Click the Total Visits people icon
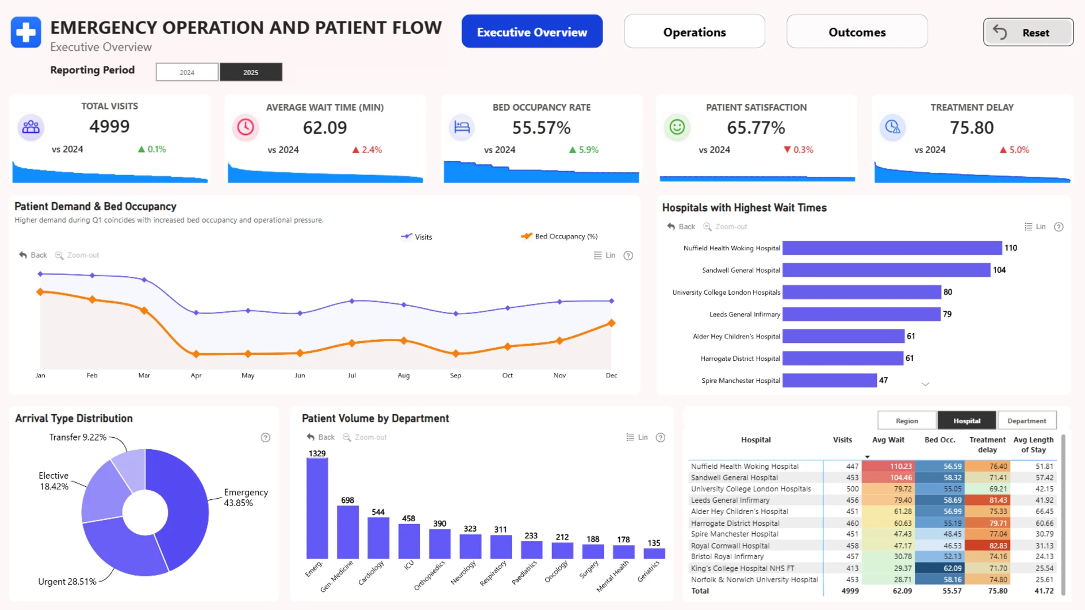The height and width of the screenshot is (610, 1085). tap(31, 127)
